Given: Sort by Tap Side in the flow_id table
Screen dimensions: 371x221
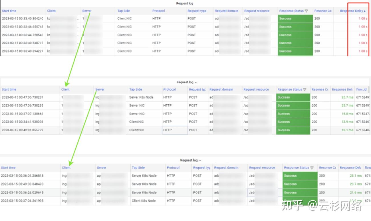Looking at the screenshot, I should pyautogui.click(x=136, y=89).
